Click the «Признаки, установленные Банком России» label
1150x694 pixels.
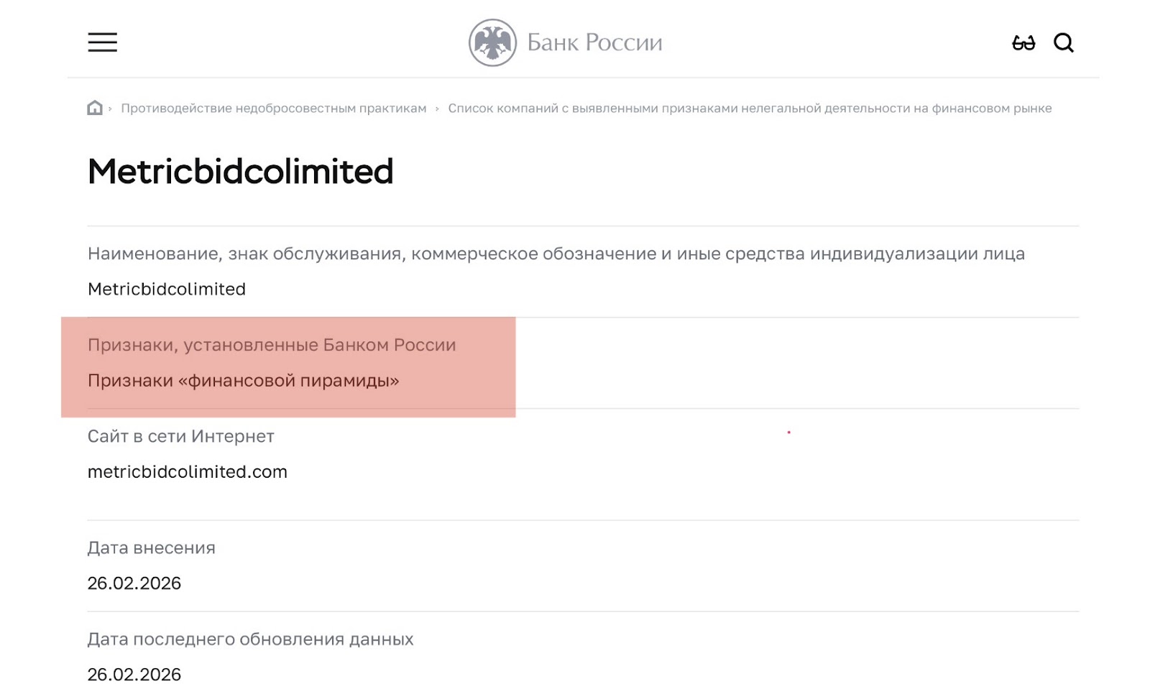[271, 345]
